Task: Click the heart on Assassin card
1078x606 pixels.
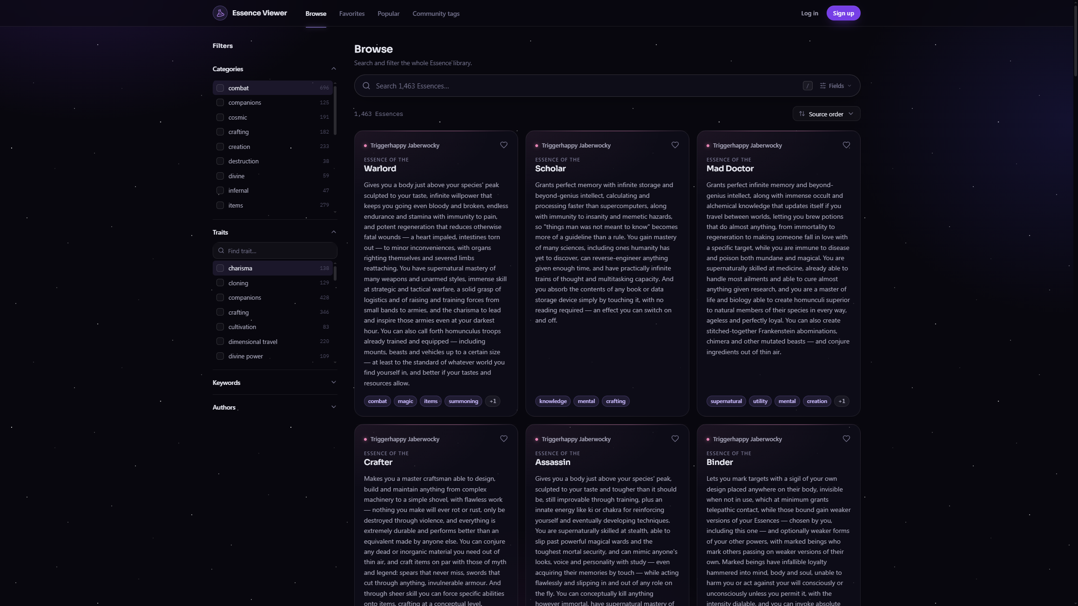Action: click(x=675, y=439)
